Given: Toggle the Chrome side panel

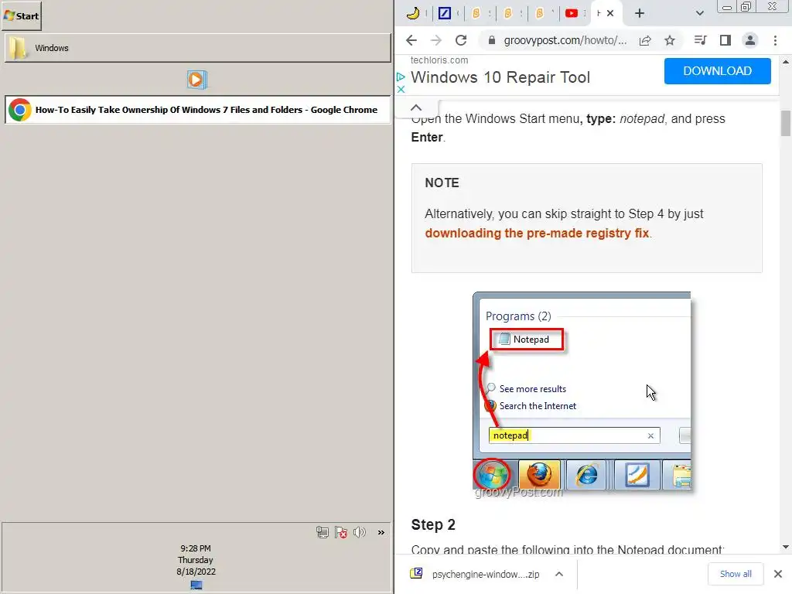Looking at the screenshot, I should point(725,40).
